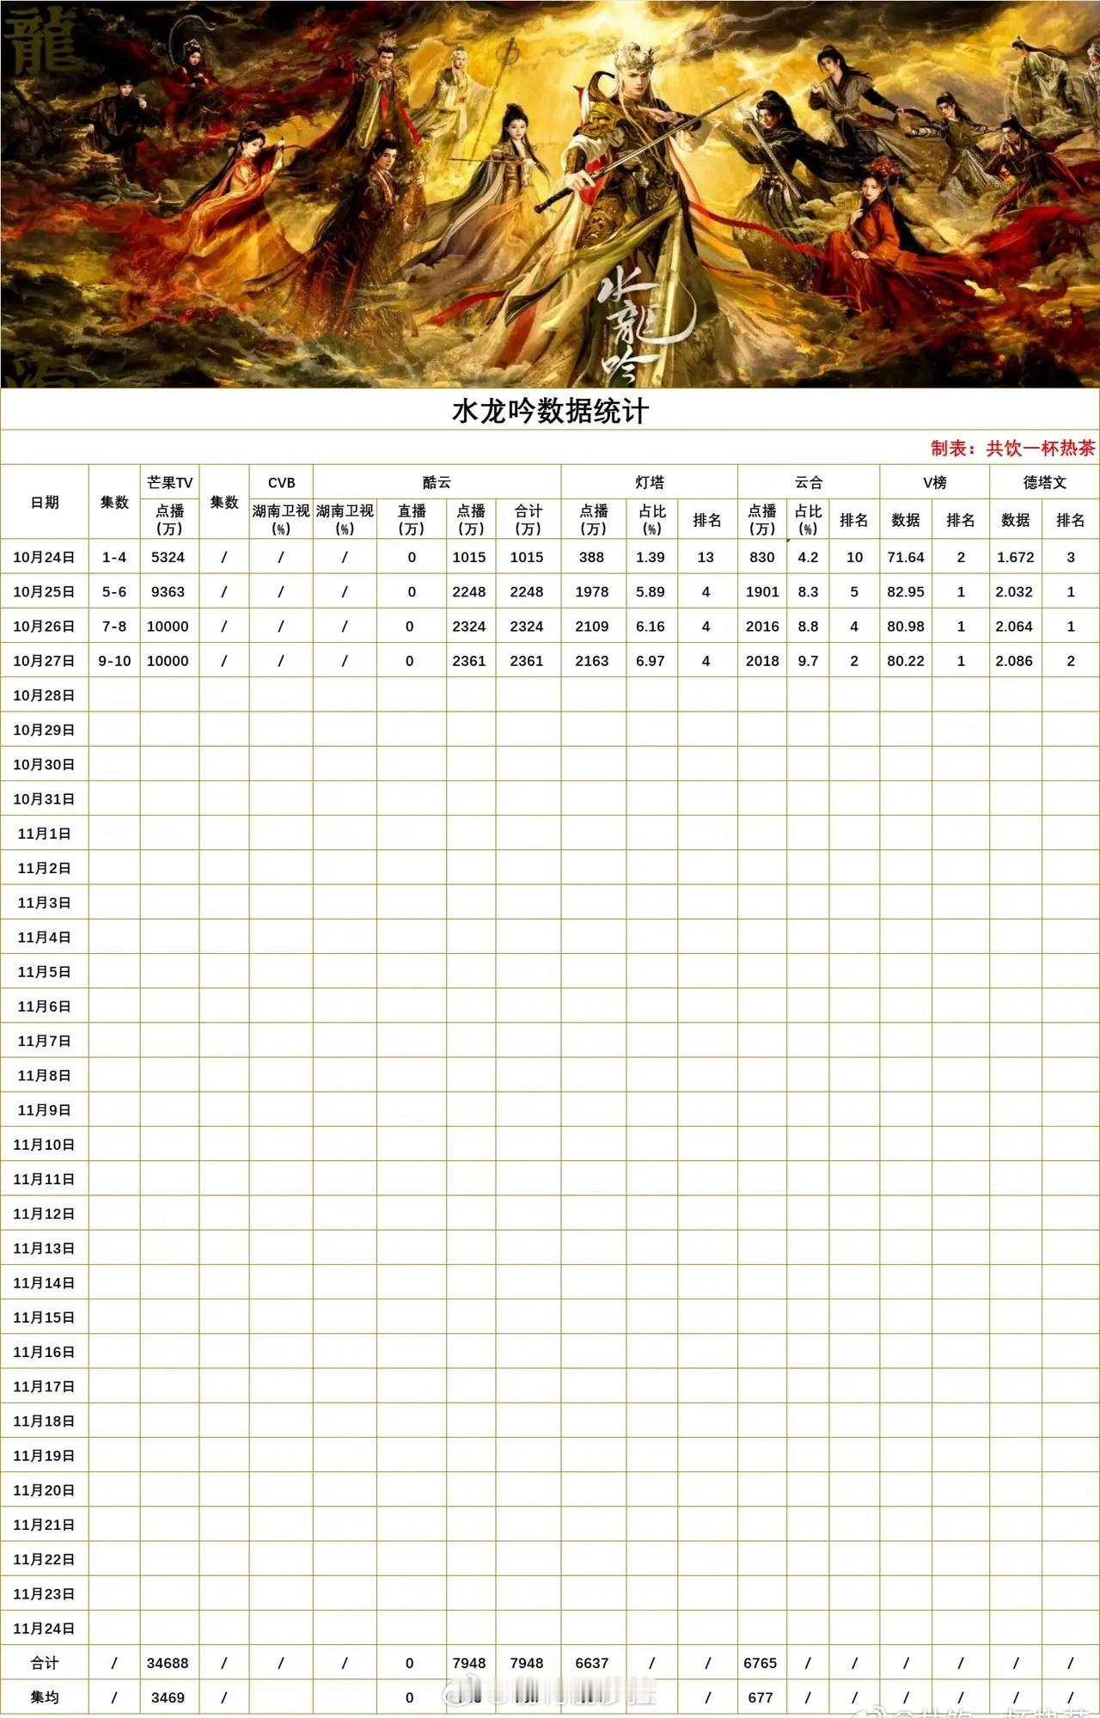Select the episode range cell 9-10
The height and width of the screenshot is (1718, 1100).
114,660
